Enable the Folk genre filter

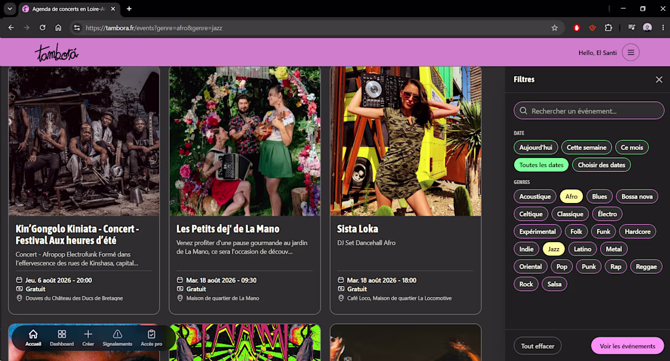576,232
